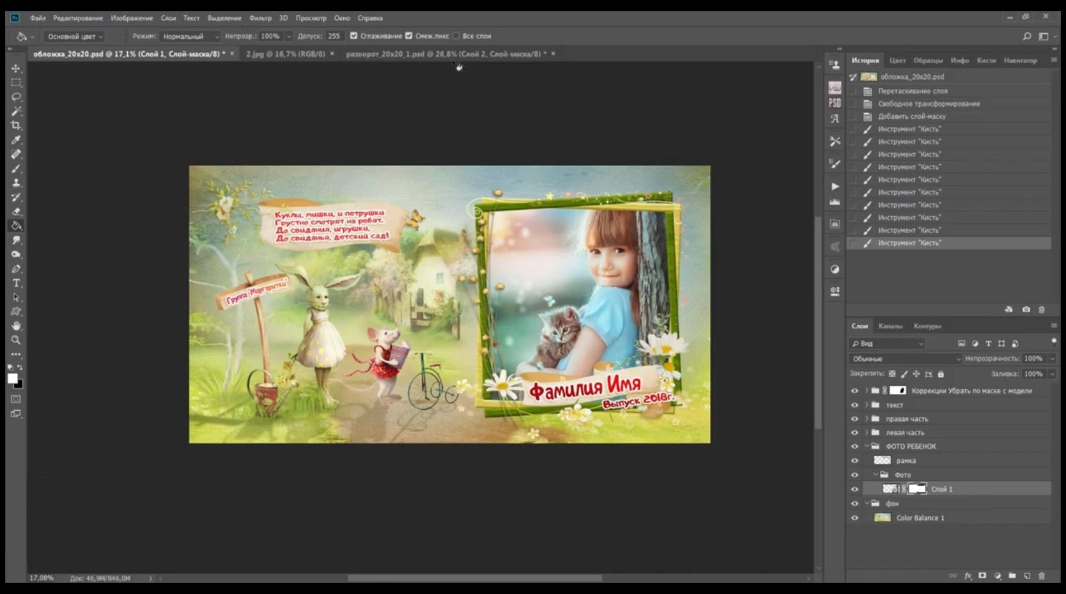
Task: Select the Eraser tool
Action: point(16,212)
